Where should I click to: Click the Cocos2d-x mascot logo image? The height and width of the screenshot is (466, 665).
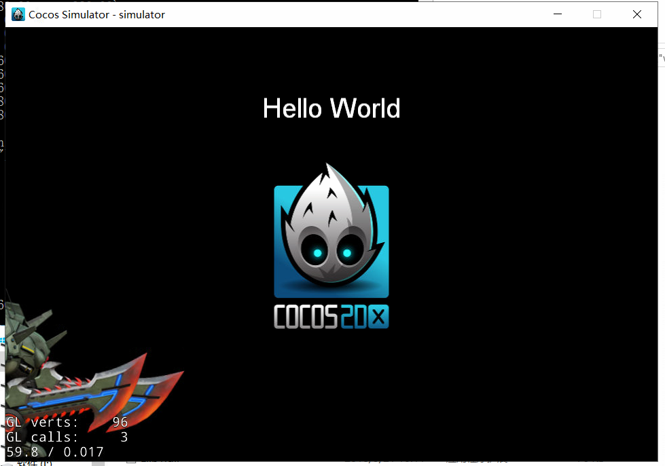[331, 231]
